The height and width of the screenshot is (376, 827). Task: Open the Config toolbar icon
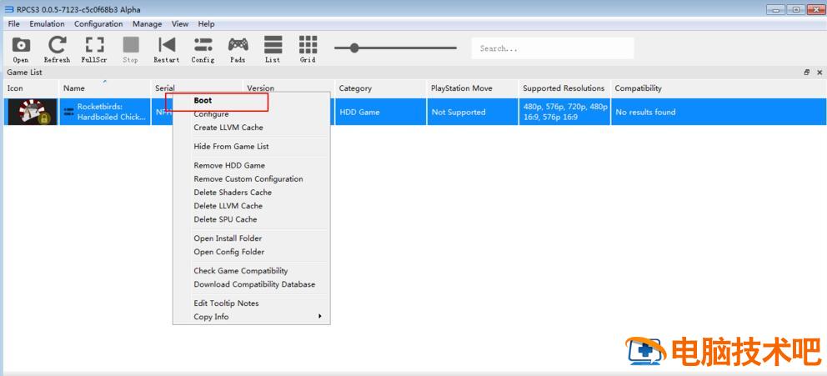203,49
